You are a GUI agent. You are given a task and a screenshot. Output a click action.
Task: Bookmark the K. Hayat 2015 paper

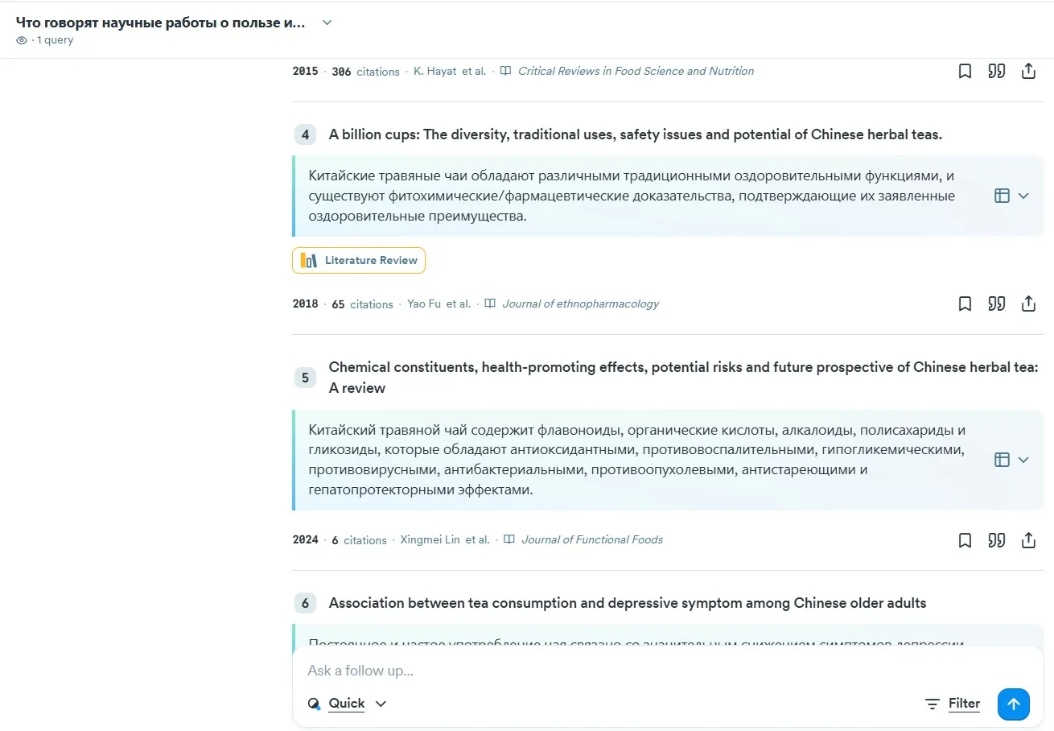click(x=965, y=71)
